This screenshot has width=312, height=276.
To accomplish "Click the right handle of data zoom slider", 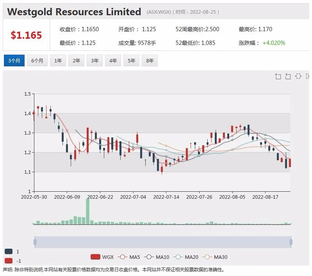I will tap(291, 242).
